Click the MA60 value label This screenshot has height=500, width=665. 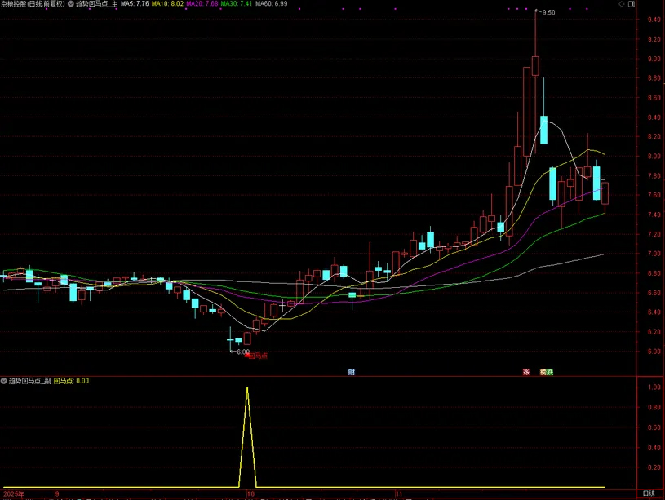pos(270,4)
